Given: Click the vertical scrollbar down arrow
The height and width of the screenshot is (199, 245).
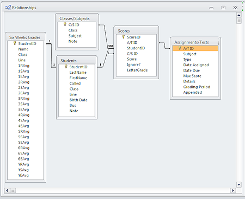Looking at the screenshot, I should tap(239, 184).
